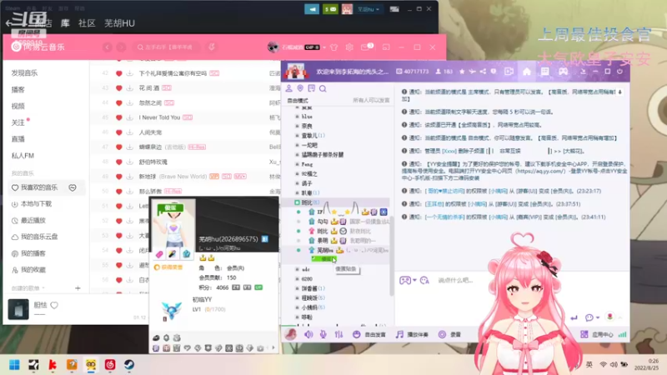Click the location pin icon in YY
The width and height of the screenshot is (667, 375).
click(300, 88)
